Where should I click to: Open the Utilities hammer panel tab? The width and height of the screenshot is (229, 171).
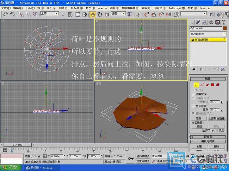coord(224,22)
